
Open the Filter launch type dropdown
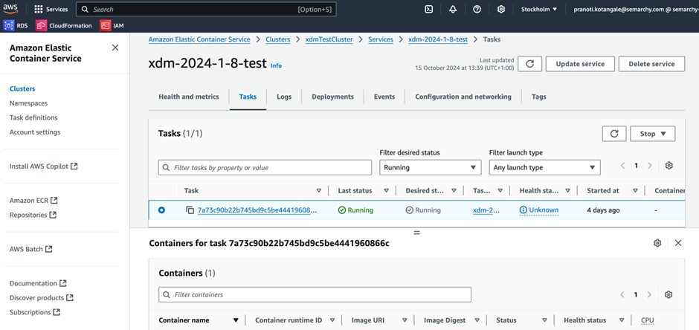pos(545,167)
